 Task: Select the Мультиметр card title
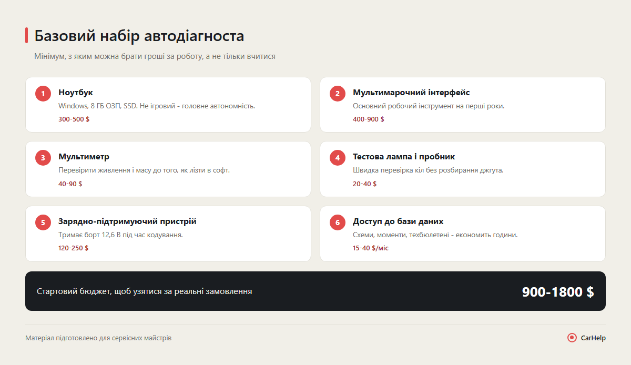click(84, 157)
